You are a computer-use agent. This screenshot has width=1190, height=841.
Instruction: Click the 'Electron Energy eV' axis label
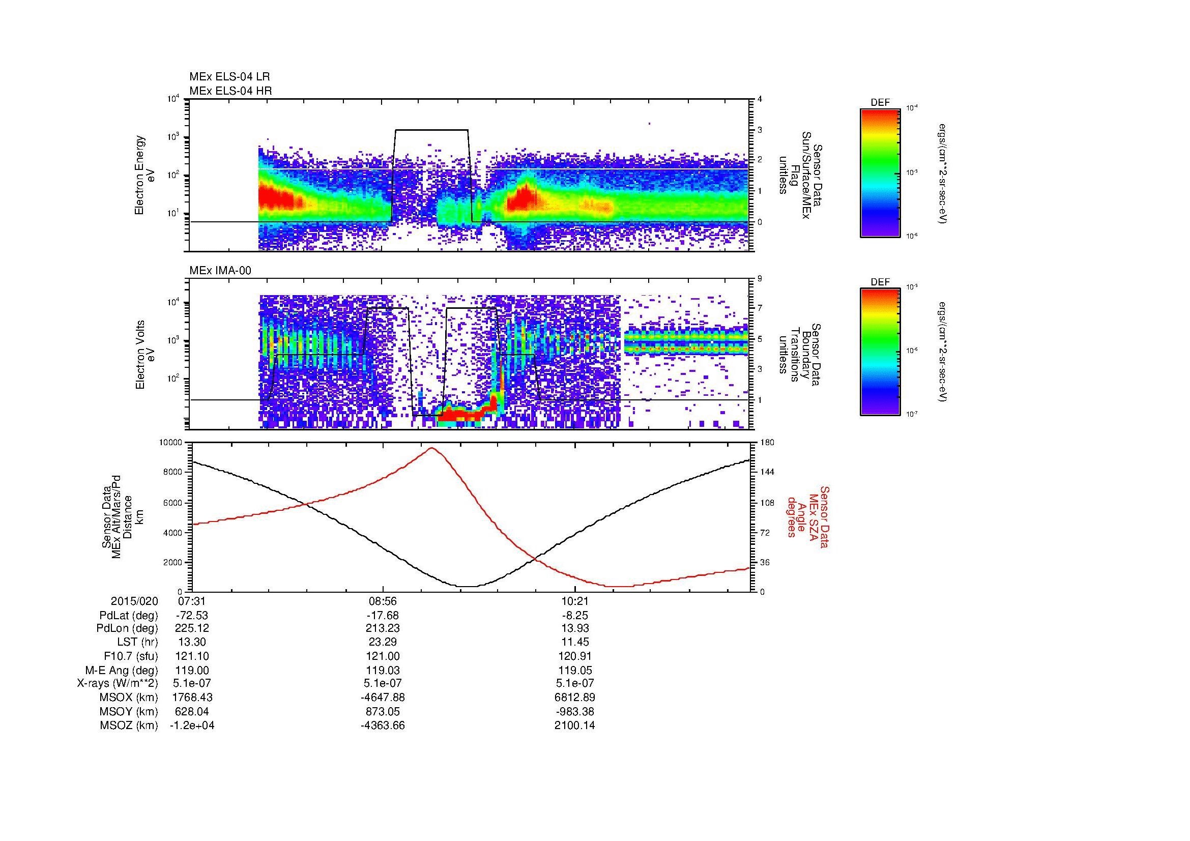coord(146,175)
